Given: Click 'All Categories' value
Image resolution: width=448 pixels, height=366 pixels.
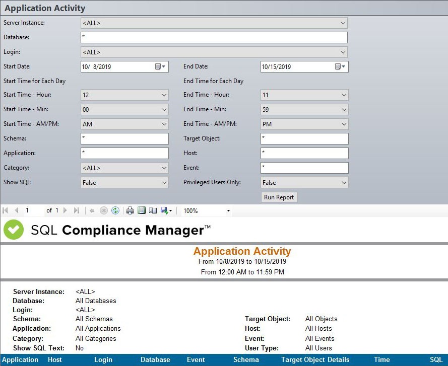Looking at the screenshot, I should pyautogui.click(x=96, y=339).
